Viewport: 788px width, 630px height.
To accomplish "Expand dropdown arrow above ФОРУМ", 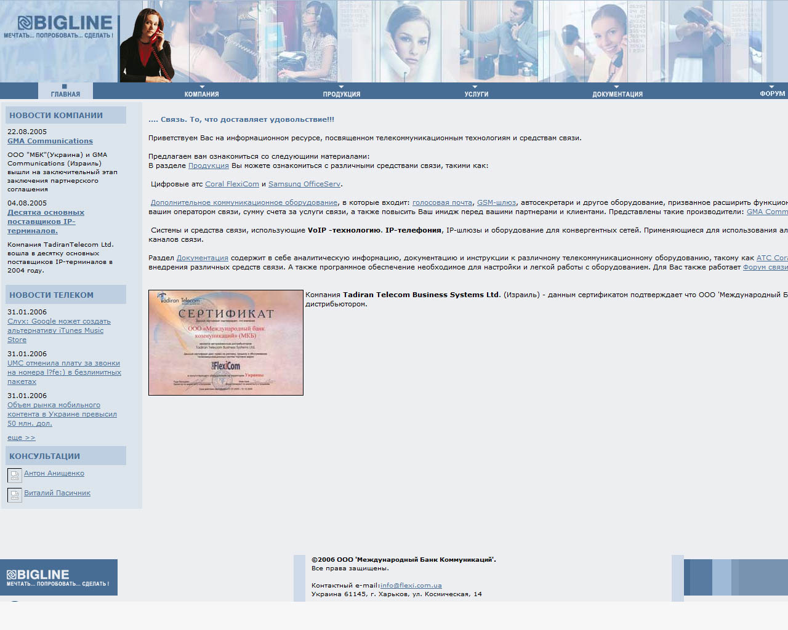I will click(x=772, y=87).
